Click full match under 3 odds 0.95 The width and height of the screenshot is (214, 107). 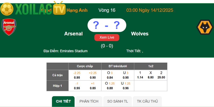click(126, 77)
